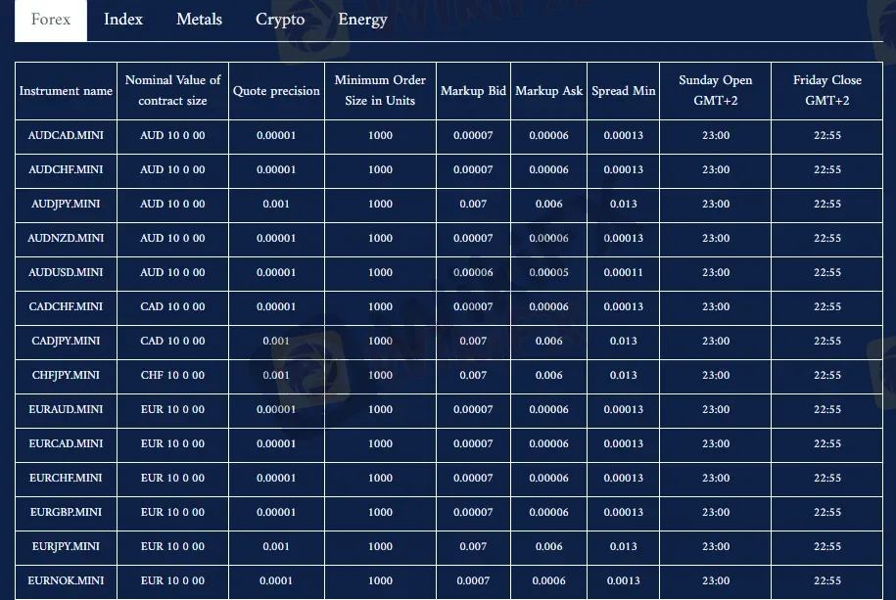Screen dimensions: 896x600
Task: Select the AUDJPY.MINI instrument cell
Action: point(66,204)
